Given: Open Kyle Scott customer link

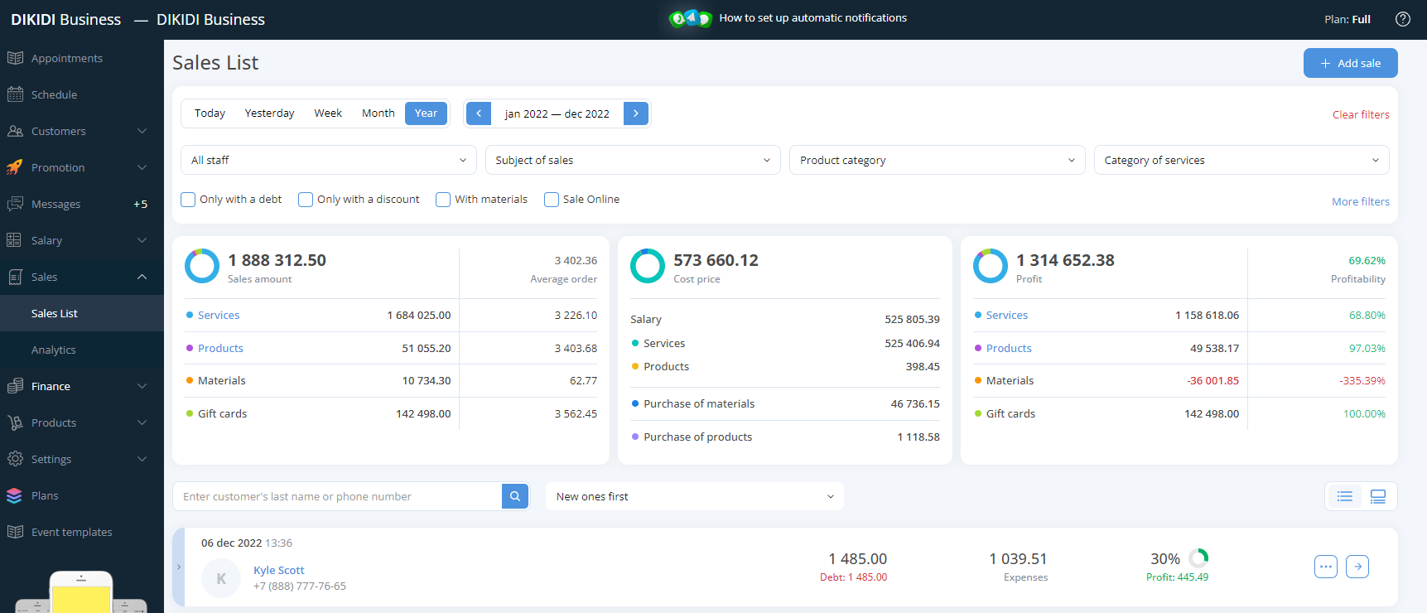Looking at the screenshot, I should click(x=279, y=570).
